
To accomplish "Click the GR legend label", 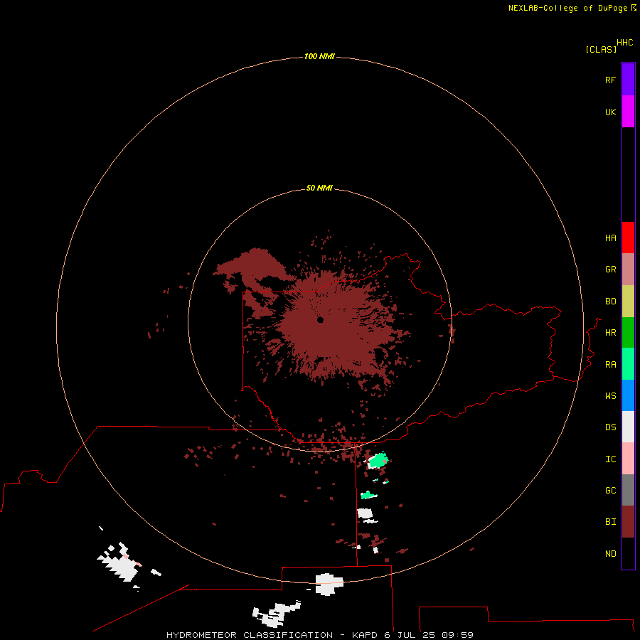I will (610, 270).
